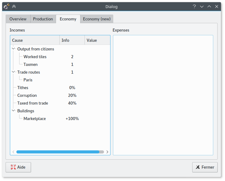
Task: Sort by the Cause column header
Action: pyautogui.click(x=35, y=40)
